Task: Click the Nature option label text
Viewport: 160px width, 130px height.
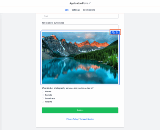Action: [48, 92]
